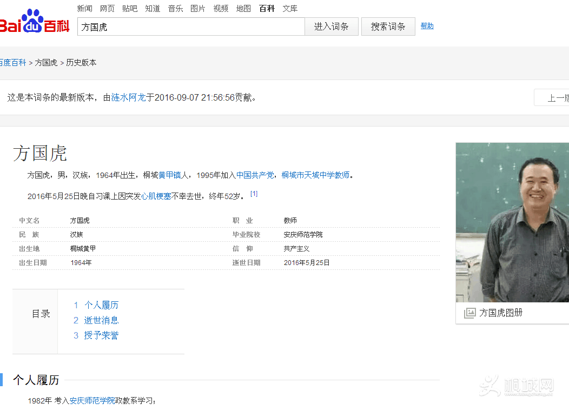Click reference citation [1]
The image size is (569, 410).
coord(254,194)
